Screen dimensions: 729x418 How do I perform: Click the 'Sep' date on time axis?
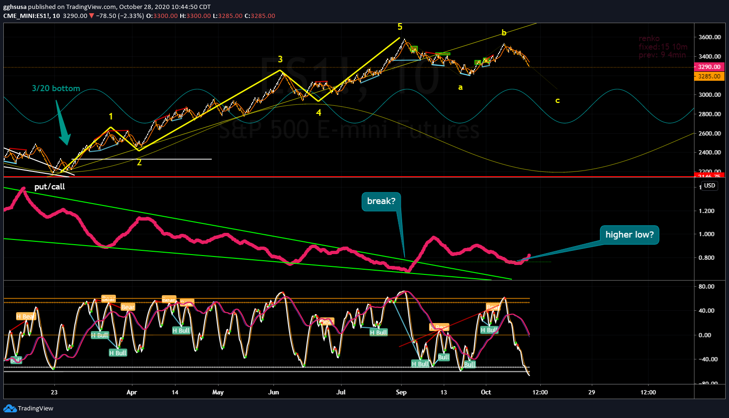pyautogui.click(x=401, y=392)
